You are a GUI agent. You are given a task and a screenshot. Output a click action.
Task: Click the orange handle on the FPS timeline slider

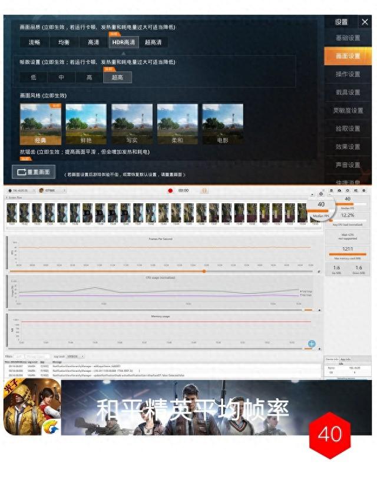(x=204, y=271)
